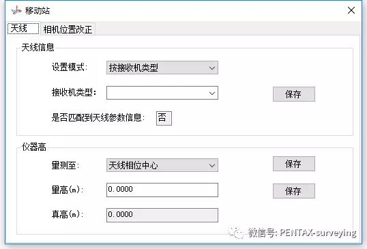Click the chevron arrow of 量测至 dropdown
This screenshot has height=249, width=367.
(x=212, y=166)
